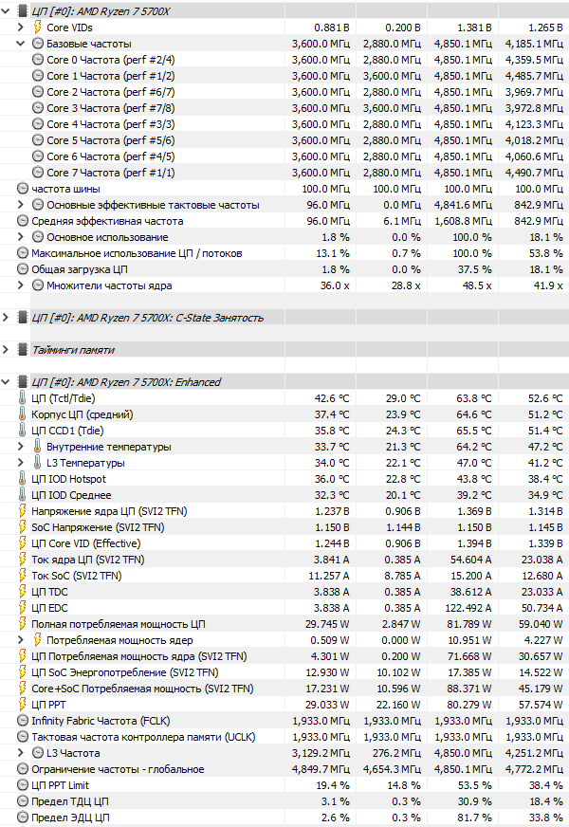
Task: Click the 48.5 x multiplier maximum value
Action: pos(477,285)
